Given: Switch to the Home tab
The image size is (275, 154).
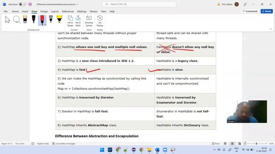Looking at the screenshot, I should (15, 12).
